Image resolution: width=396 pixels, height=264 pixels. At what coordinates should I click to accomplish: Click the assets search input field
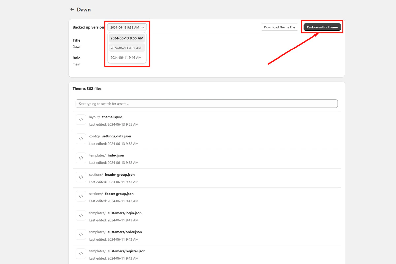pyautogui.click(x=207, y=103)
